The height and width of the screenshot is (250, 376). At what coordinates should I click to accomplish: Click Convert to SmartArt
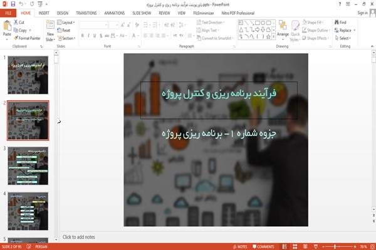pyautogui.click(x=215, y=38)
